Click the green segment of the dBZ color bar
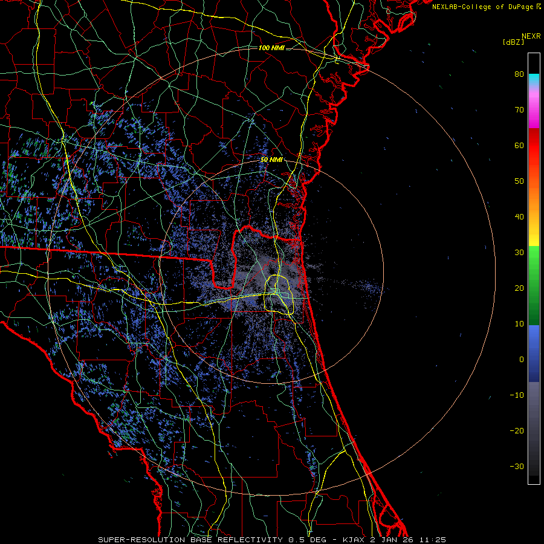This screenshot has width=544, height=544. click(x=534, y=285)
